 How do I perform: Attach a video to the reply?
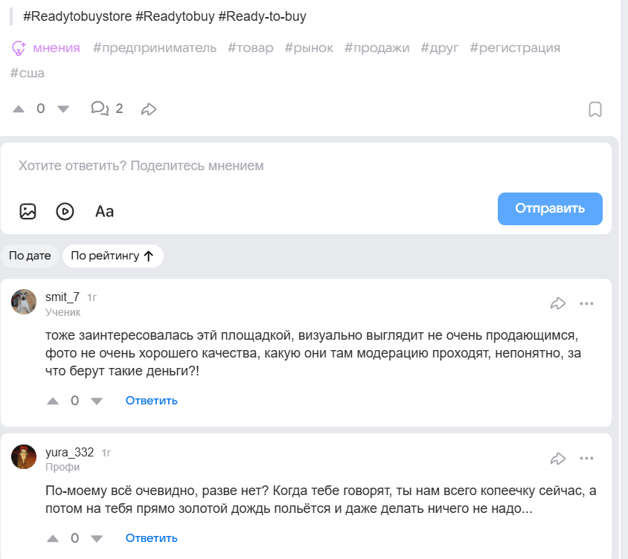[65, 211]
